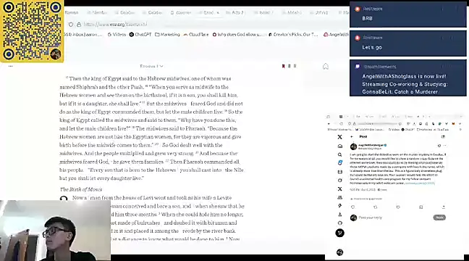
Task: Click the Reply button under the post
Action: tap(439, 217)
